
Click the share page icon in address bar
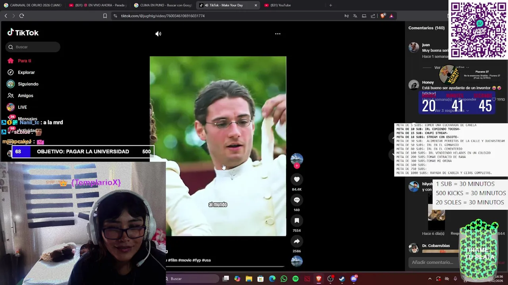click(x=373, y=16)
